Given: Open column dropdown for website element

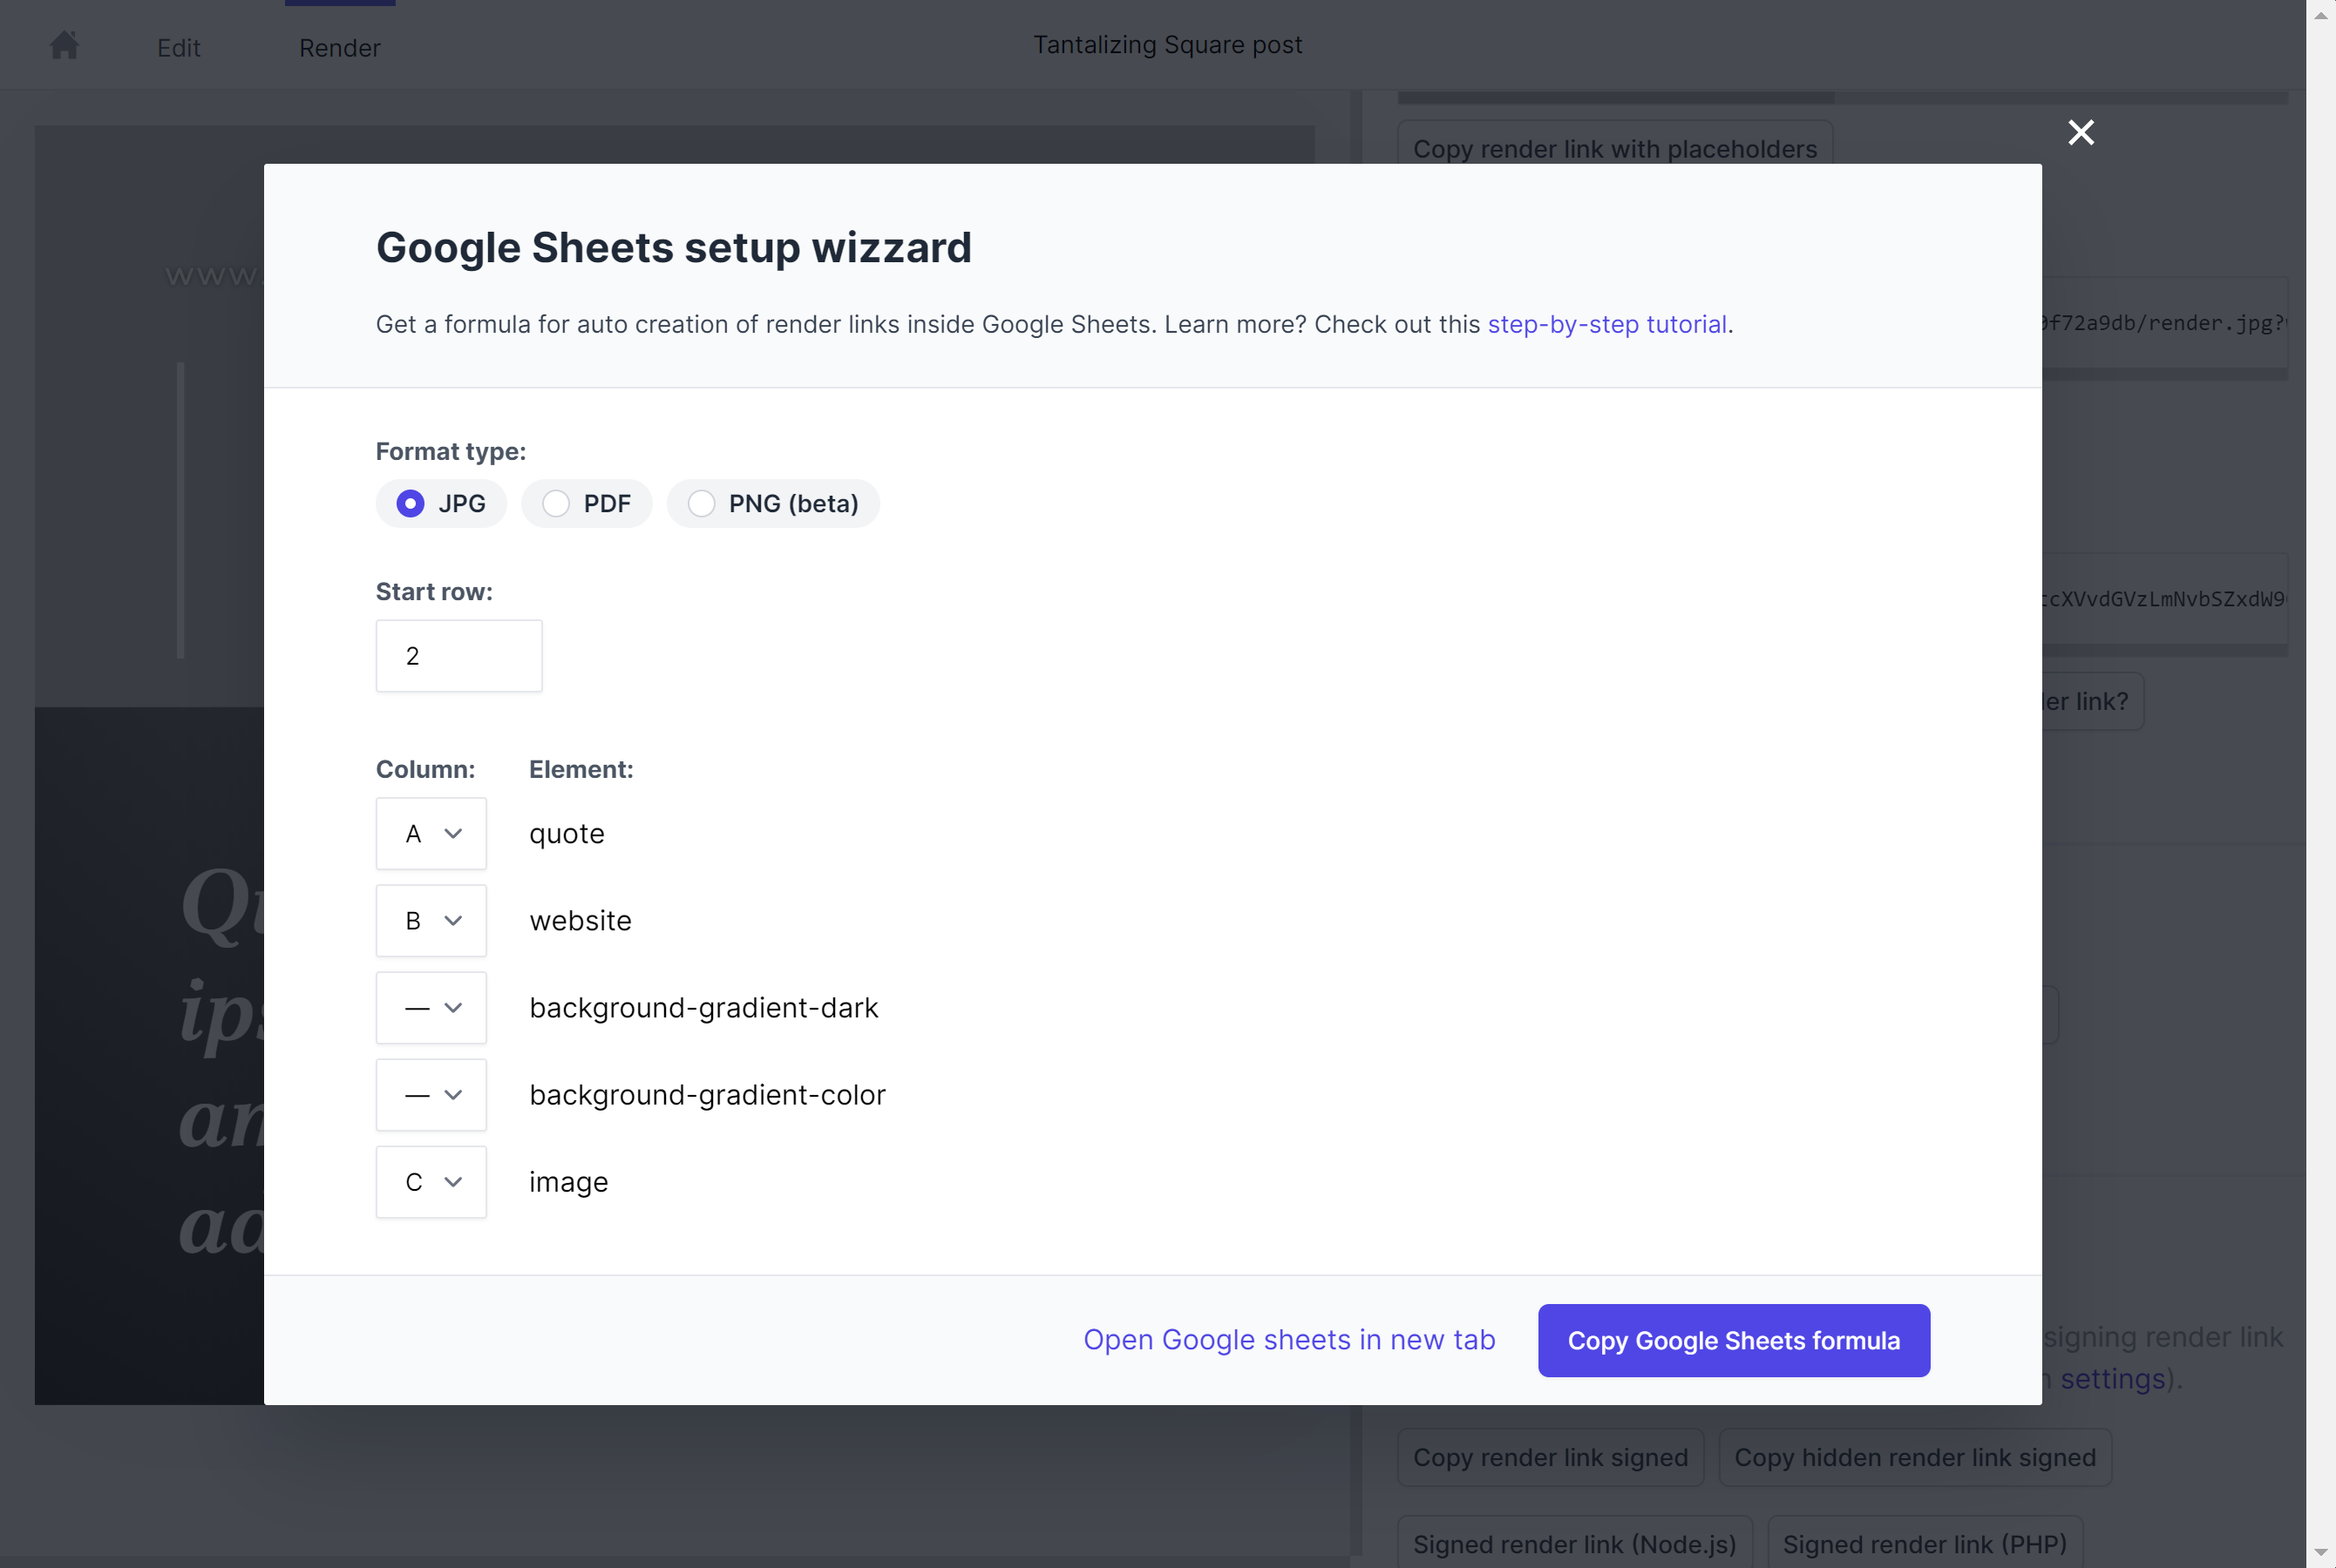Looking at the screenshot, I should tap(431, 920).
